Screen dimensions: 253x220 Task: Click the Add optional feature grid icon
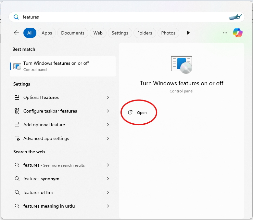pos(17,125)
